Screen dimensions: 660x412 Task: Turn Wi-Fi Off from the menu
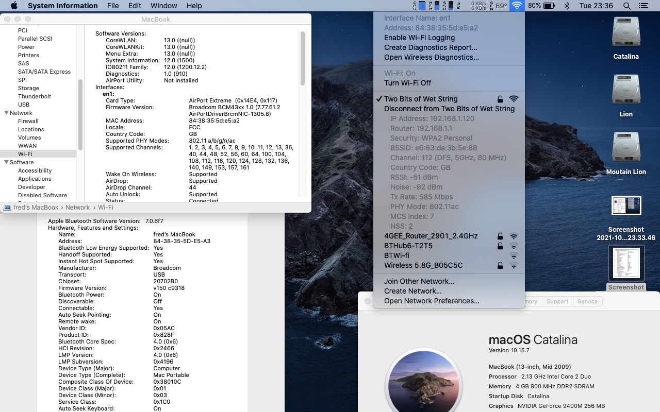tap(407, 83)
